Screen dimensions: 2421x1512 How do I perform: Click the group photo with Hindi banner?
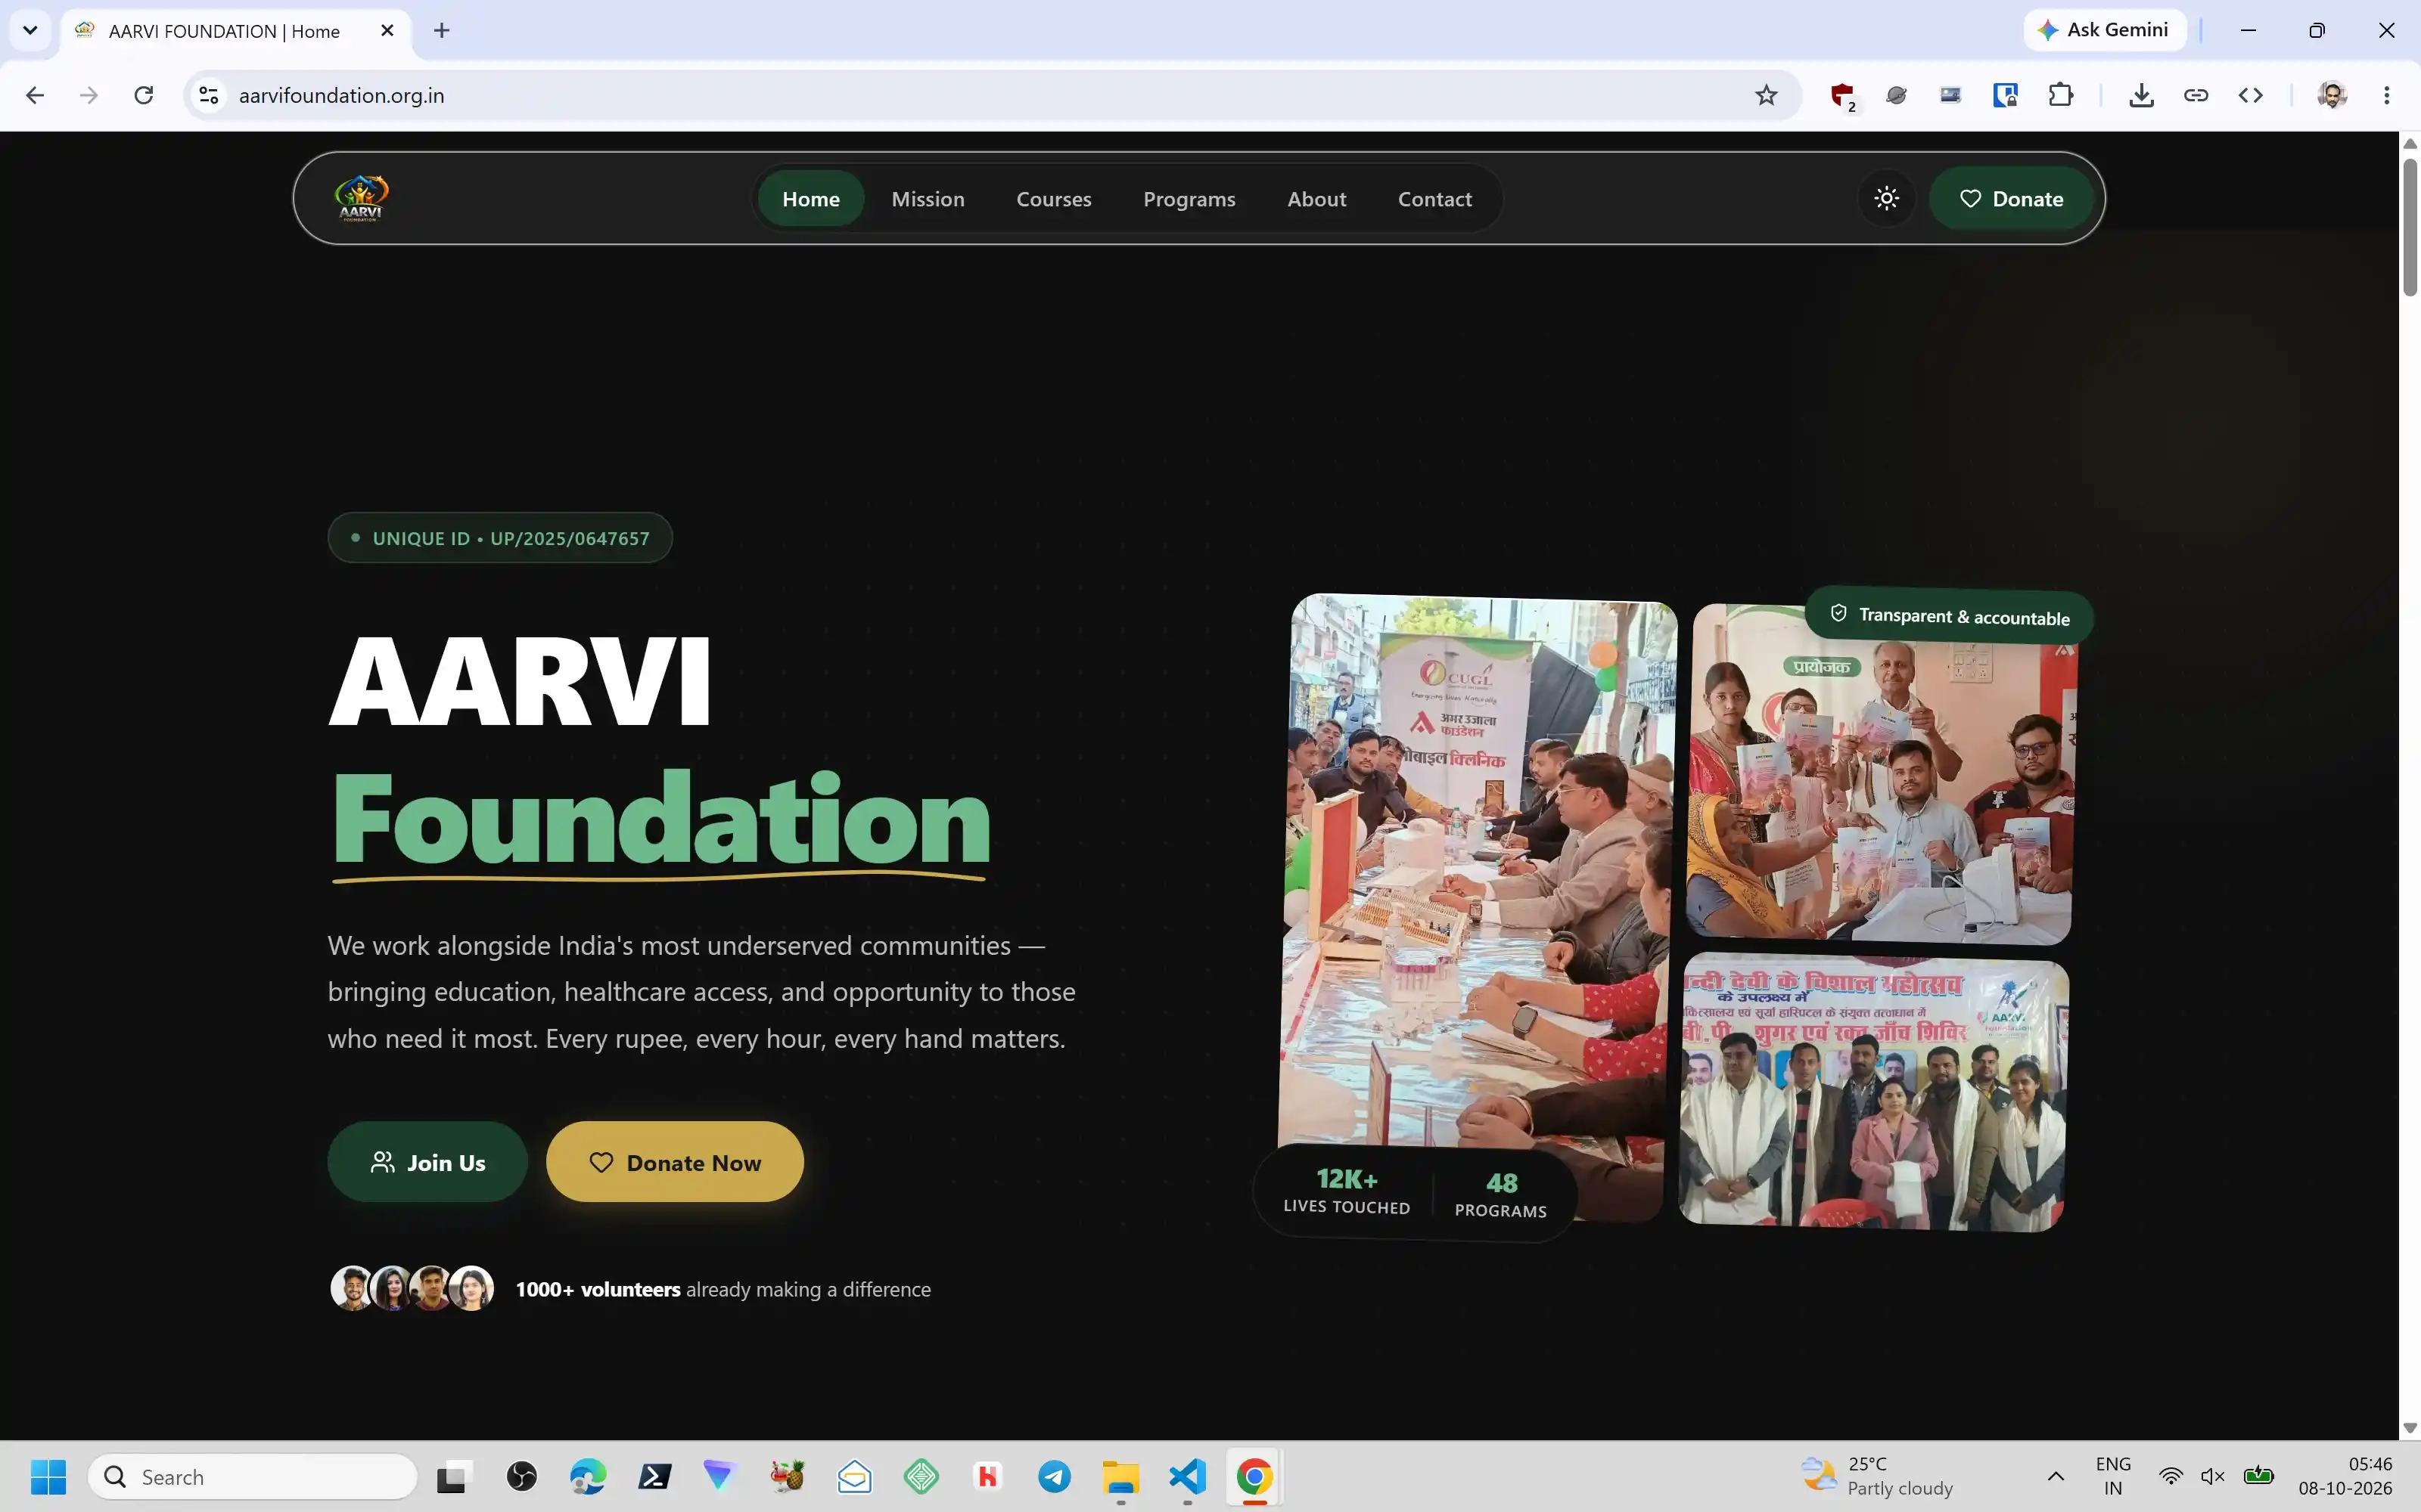[1872, 1092]
